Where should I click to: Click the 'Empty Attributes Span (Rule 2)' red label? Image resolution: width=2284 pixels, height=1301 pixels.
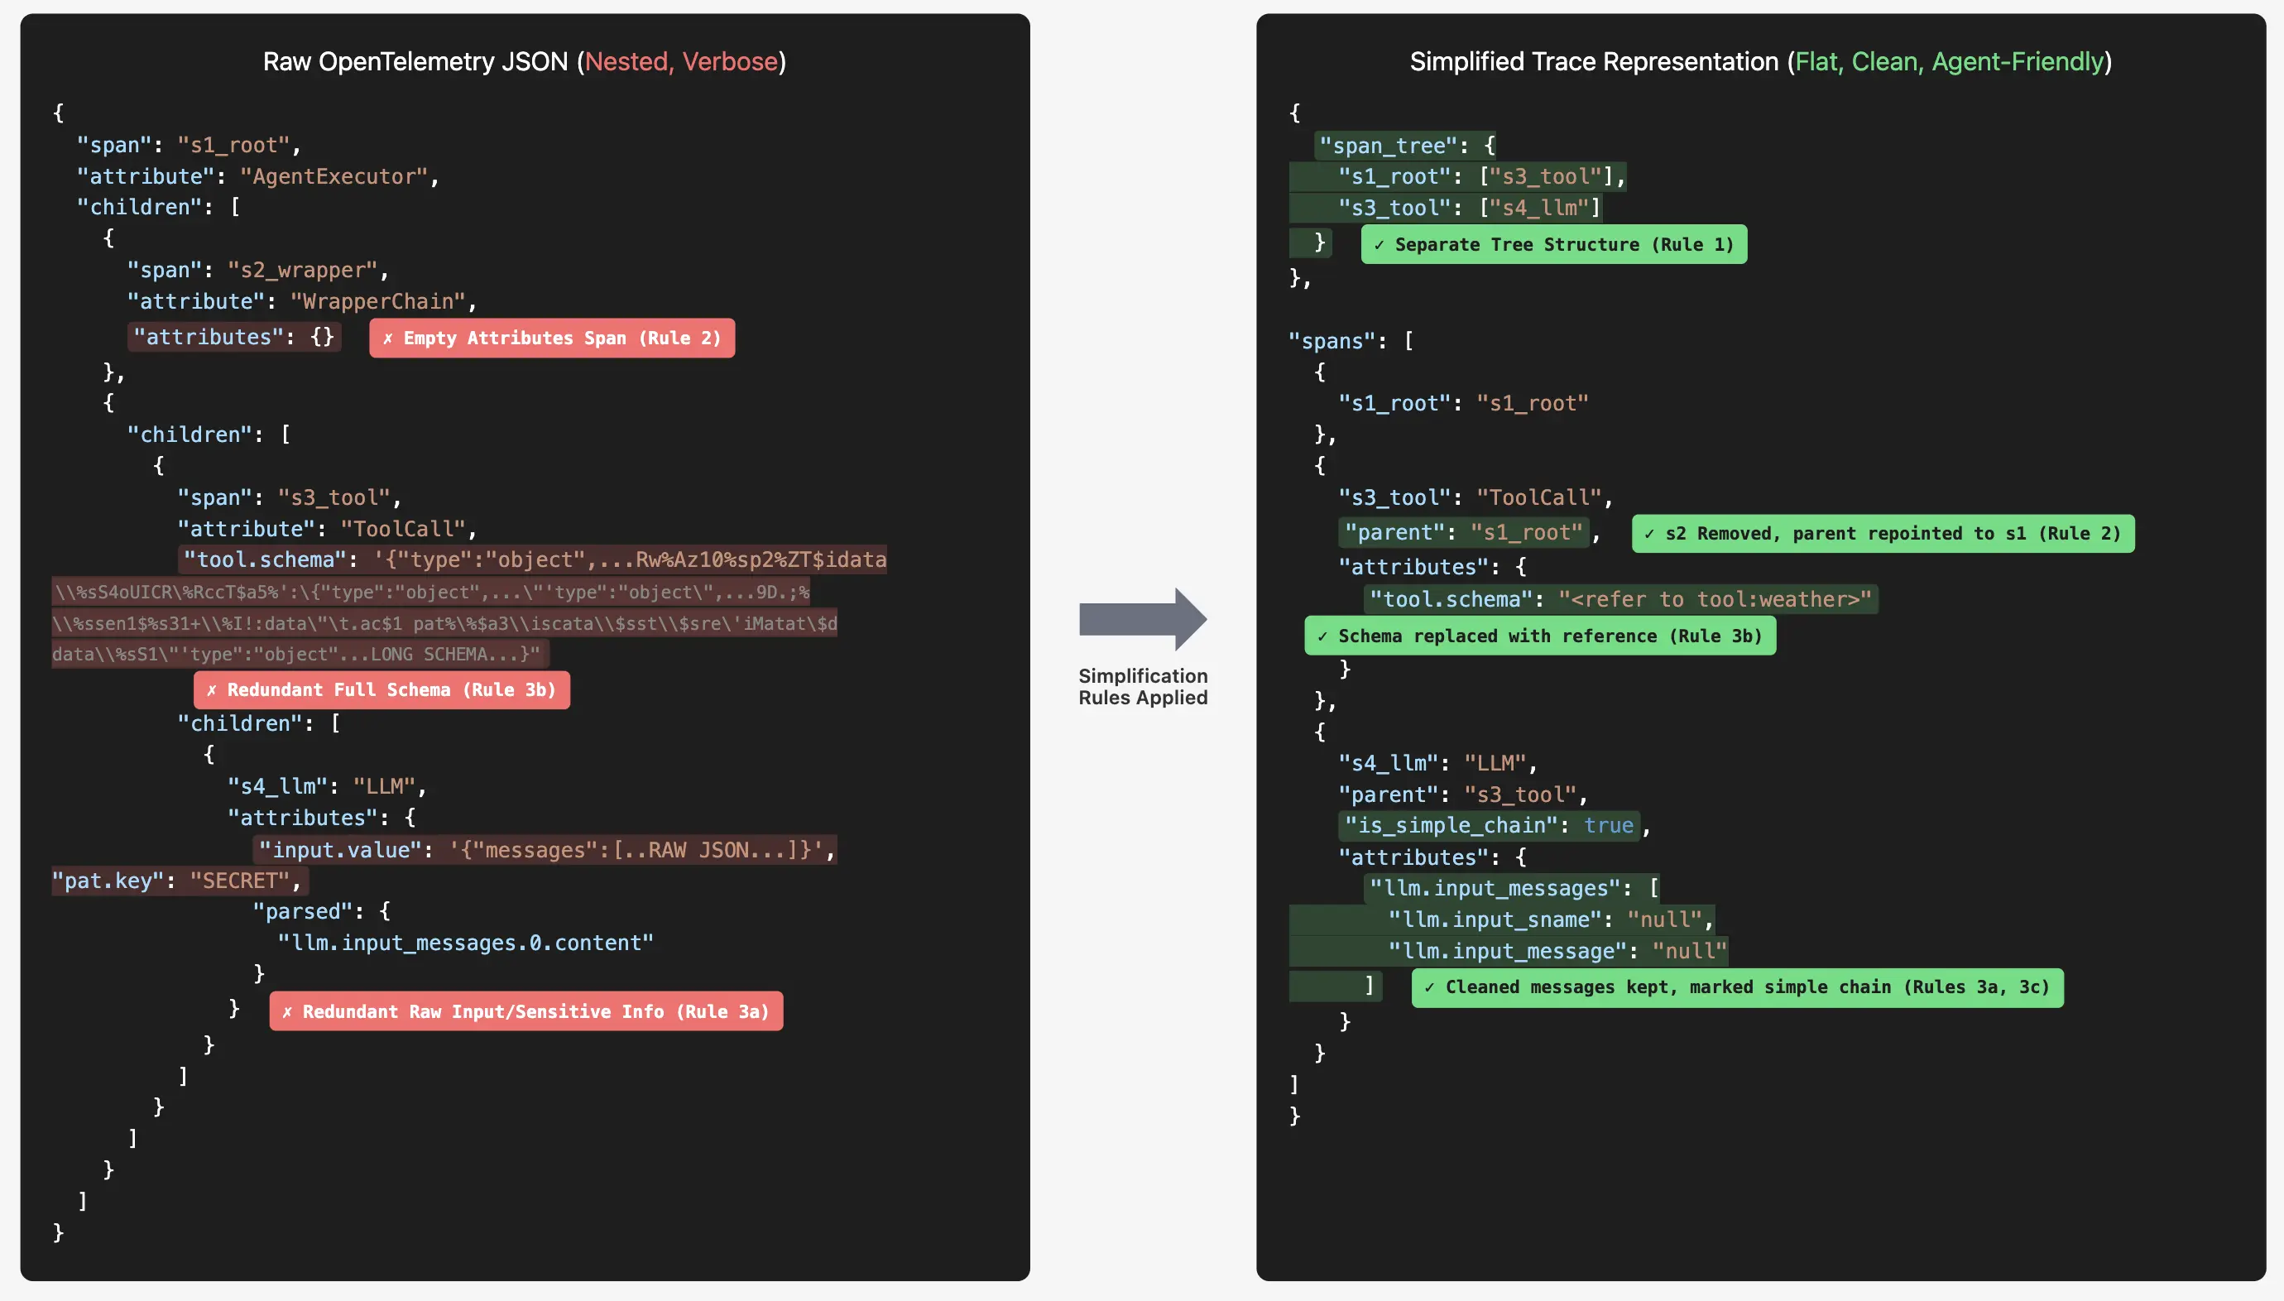tap(552, 338)
